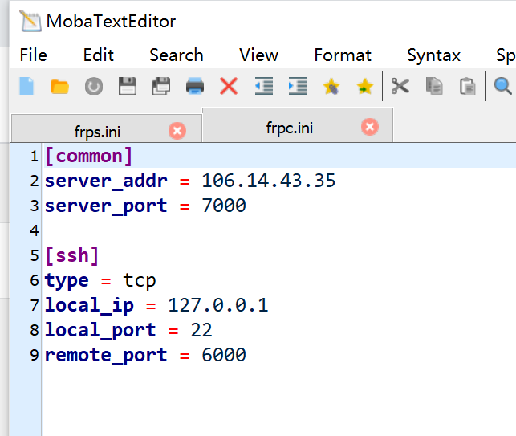
Task: Click the tcp value
Action: tap(140, 281)
